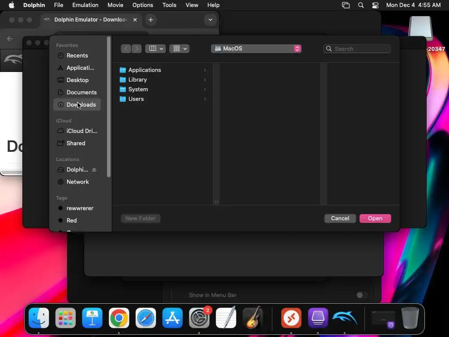Select the Library folder

(x=163, y=80)
